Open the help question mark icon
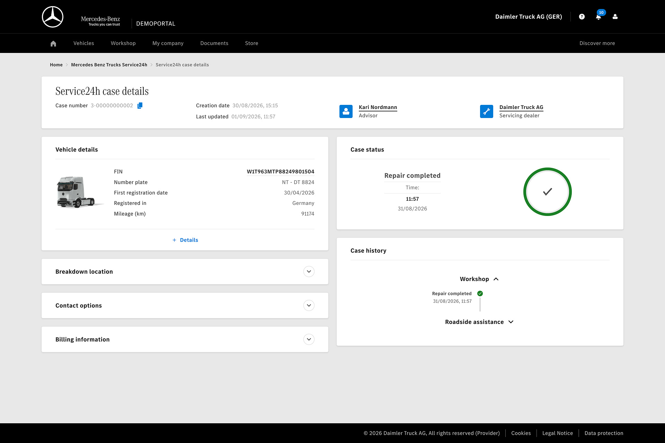Screen dimensions: 665x443 pyautogui.click(x=582, y=17)
